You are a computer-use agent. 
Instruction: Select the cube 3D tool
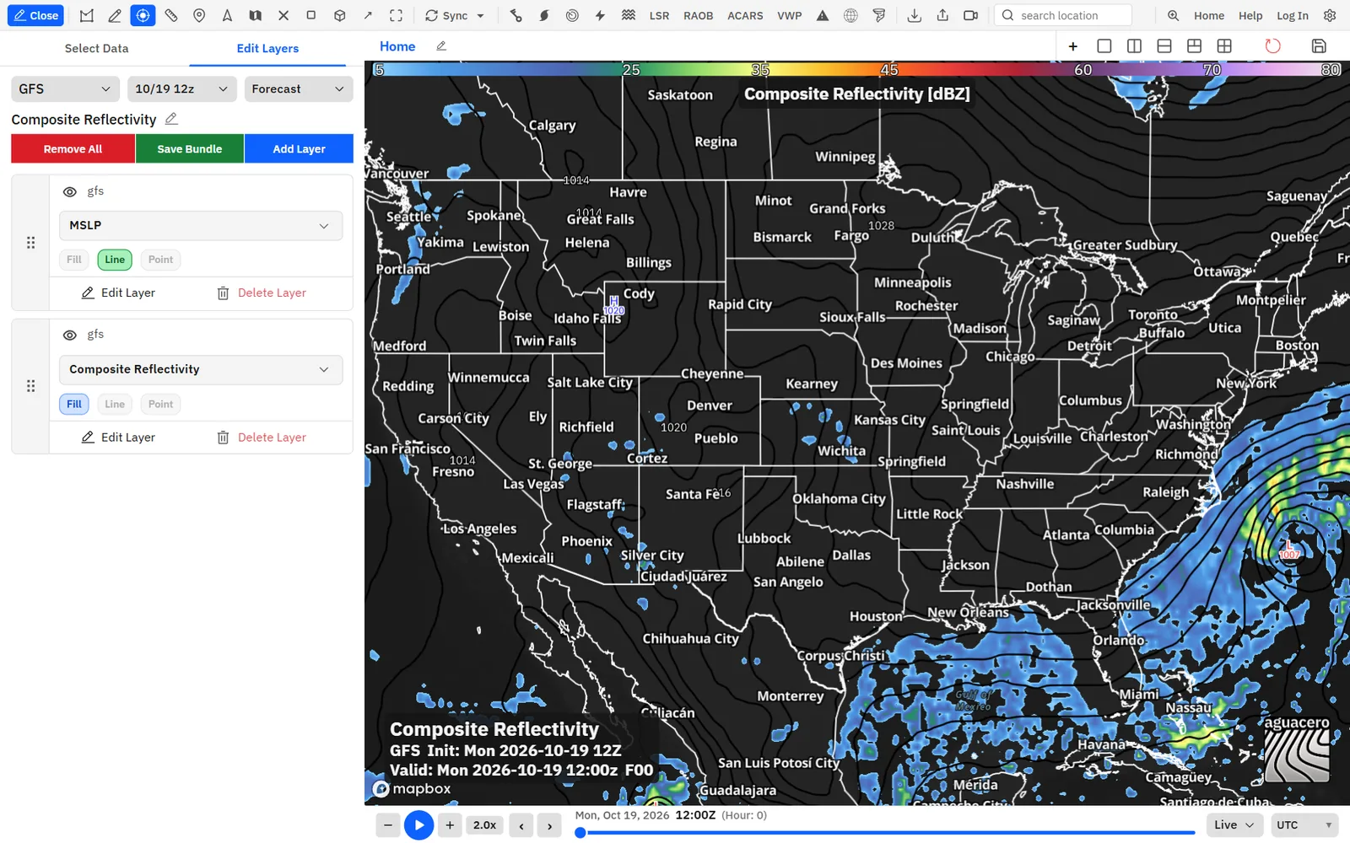coord(339,15)
